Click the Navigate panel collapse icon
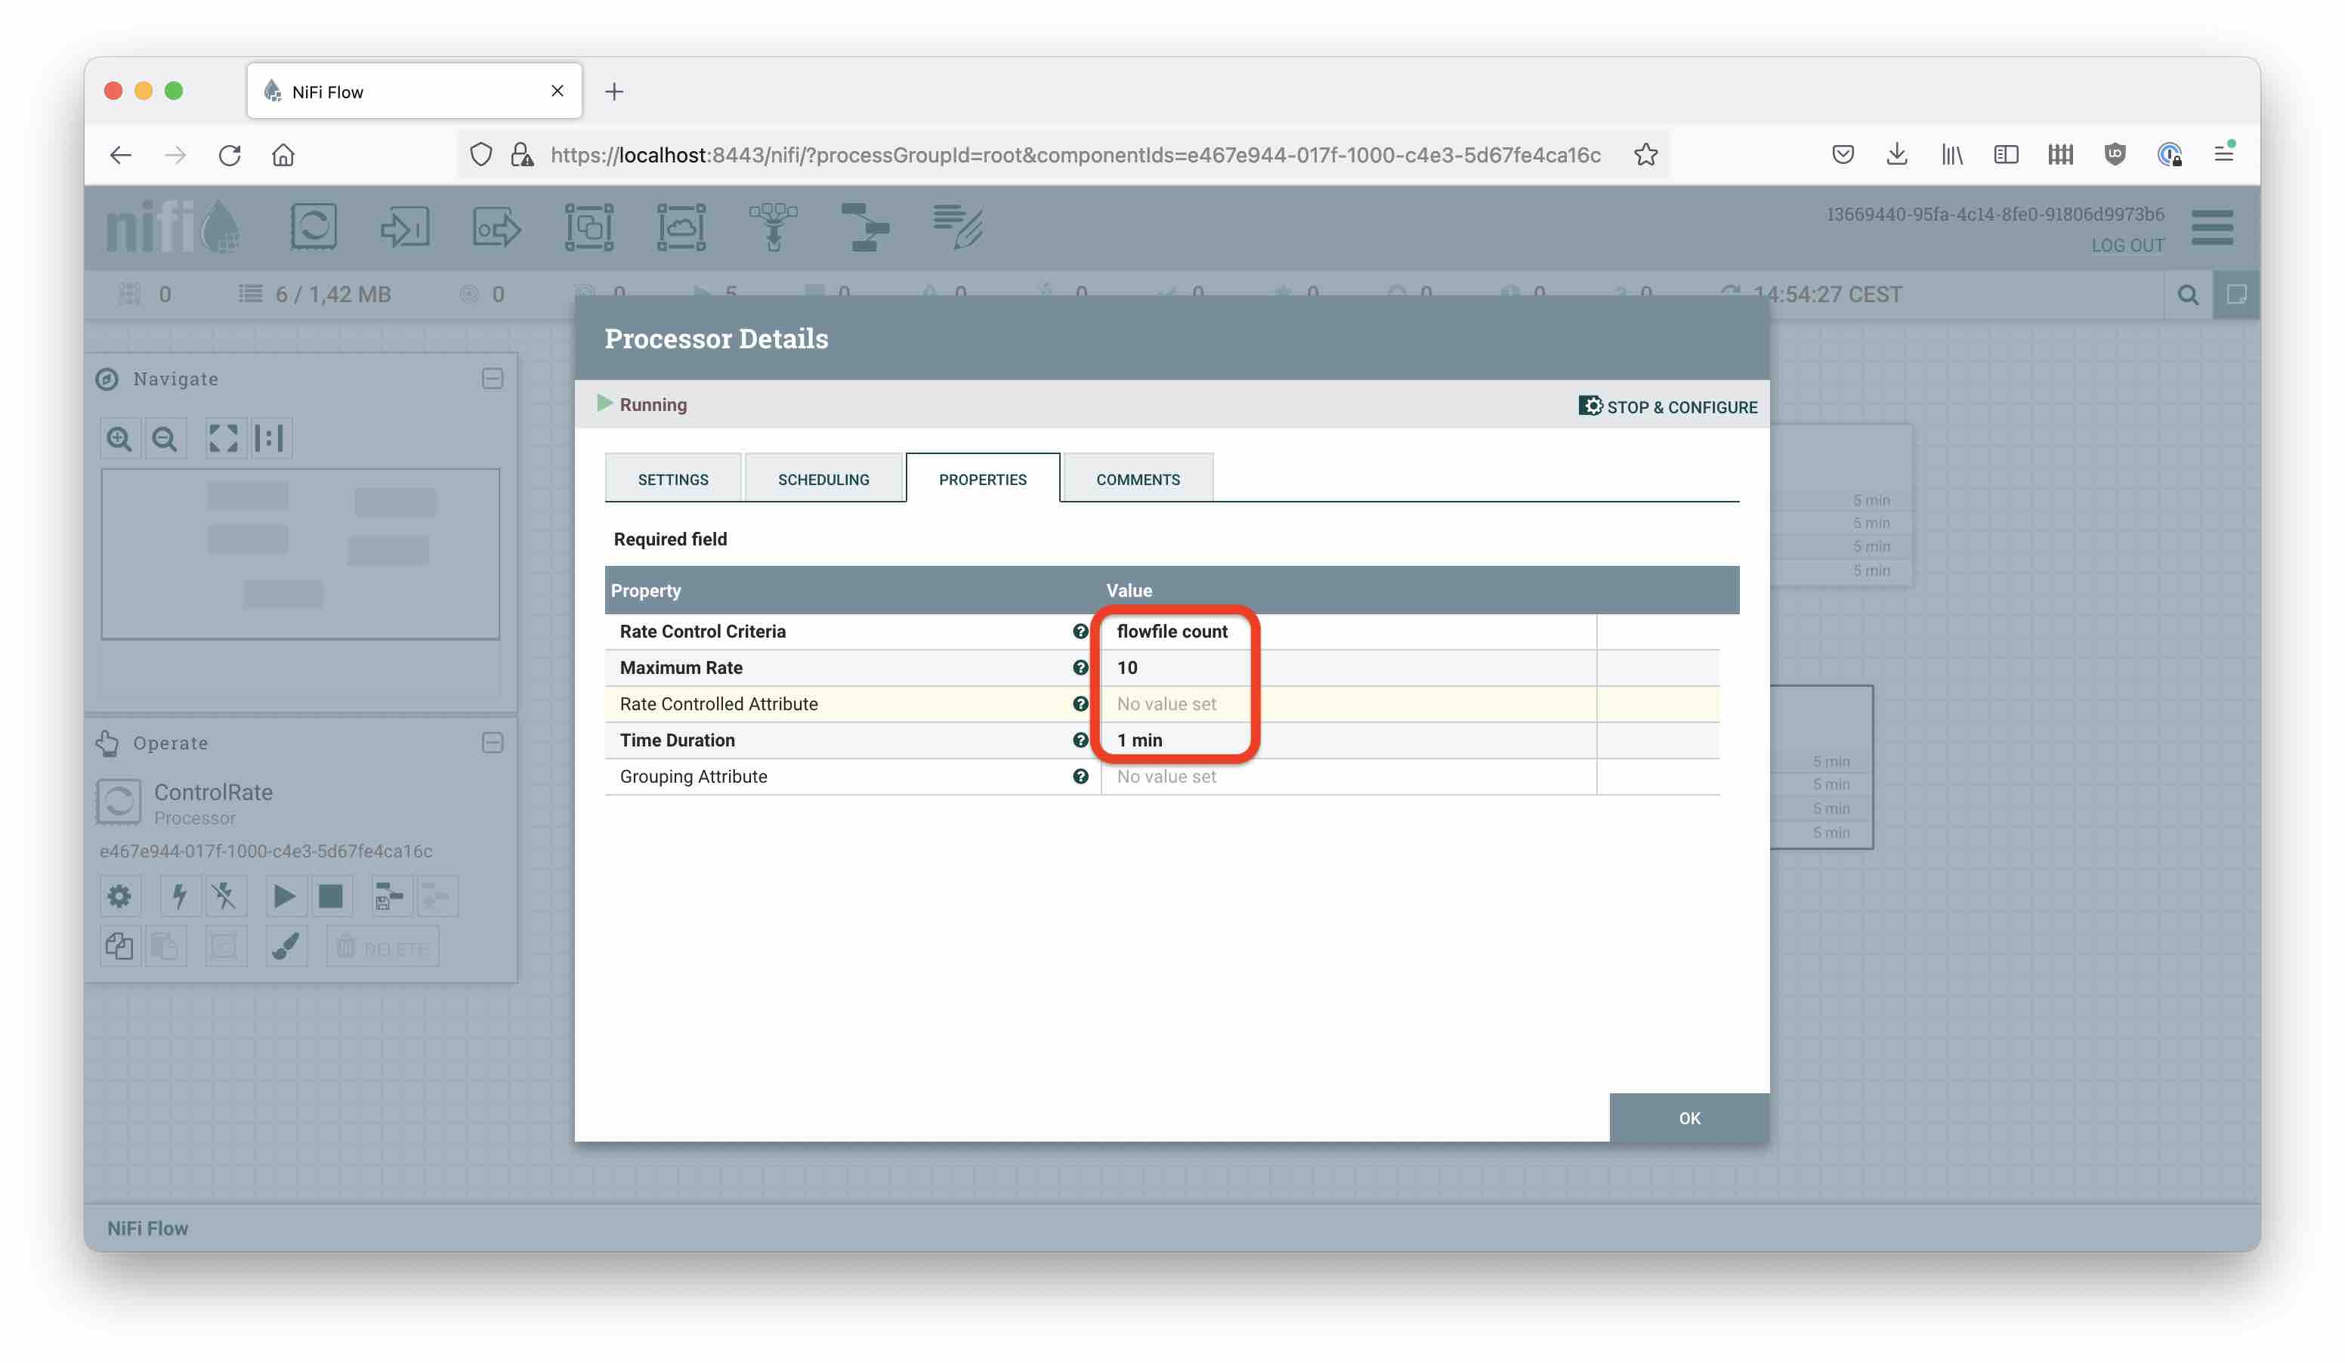Image resolution: width=2345 pixels, height=1363 pixels. pyautogui.click(x=493, y=378)
